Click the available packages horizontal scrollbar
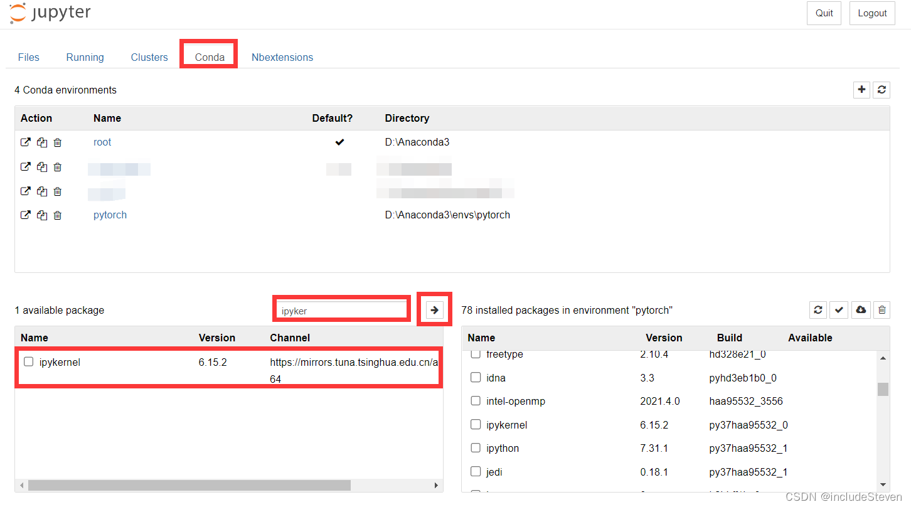Screen dimensions: 911x507 [x=189, y=486]
